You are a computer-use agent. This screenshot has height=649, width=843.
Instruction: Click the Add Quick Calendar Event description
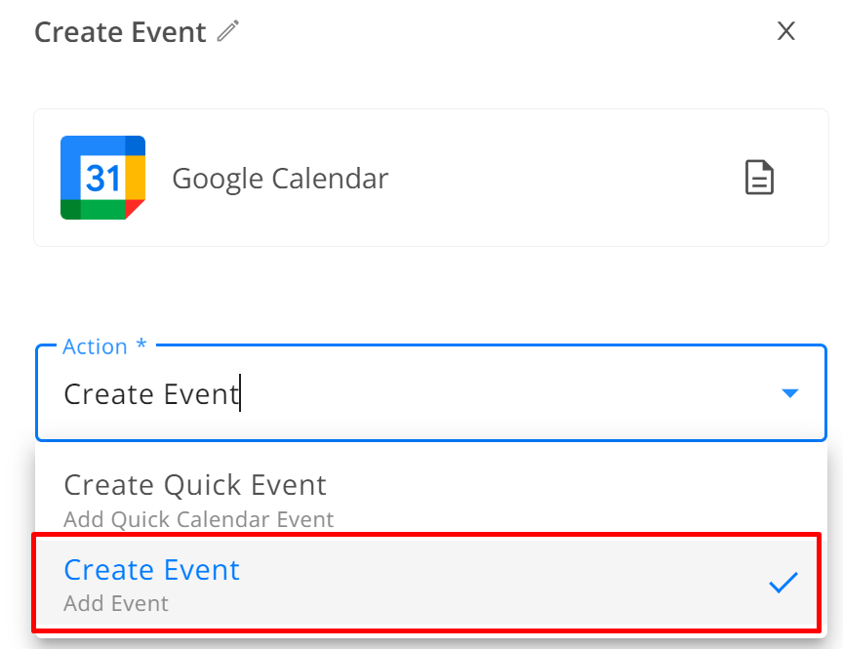pyautogui.click(x=198, y=519)
